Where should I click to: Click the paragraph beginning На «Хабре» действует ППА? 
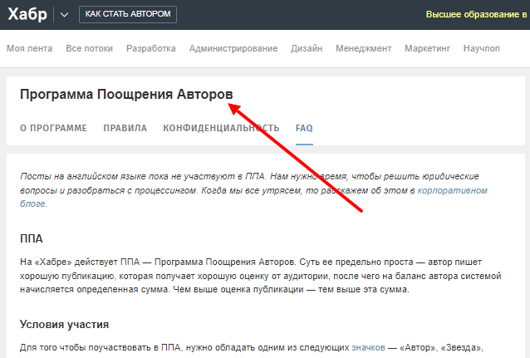(260, 276)
